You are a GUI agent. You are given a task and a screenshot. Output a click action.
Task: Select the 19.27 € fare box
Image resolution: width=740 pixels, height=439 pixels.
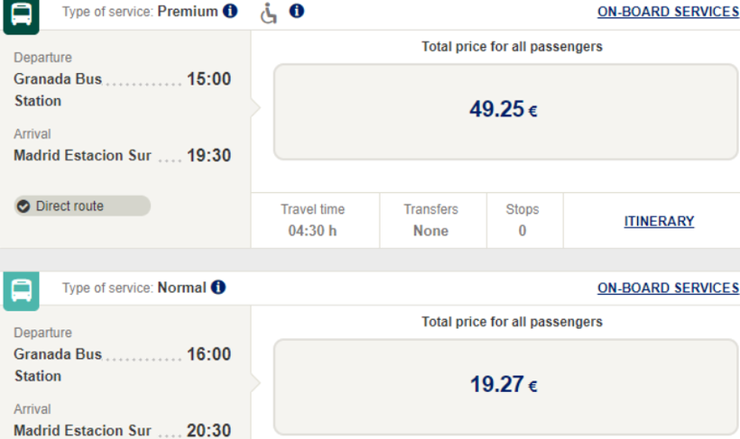click(x=504, y=386)
